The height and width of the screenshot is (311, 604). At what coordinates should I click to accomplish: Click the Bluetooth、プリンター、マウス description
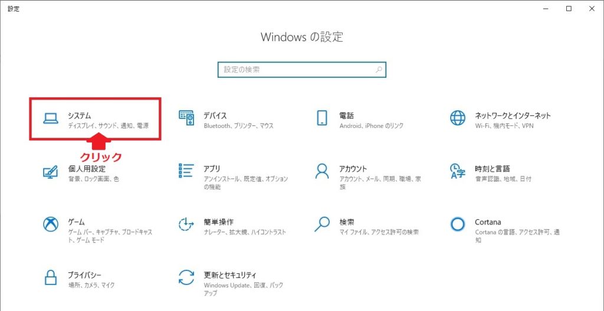(x=238, y=126)
